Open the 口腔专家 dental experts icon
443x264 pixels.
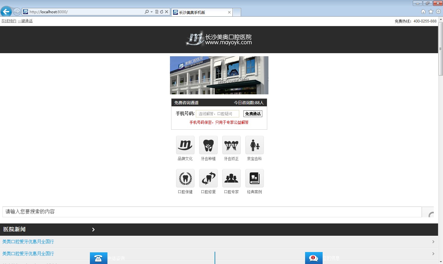pyautogui.click(x=232, y=178)
